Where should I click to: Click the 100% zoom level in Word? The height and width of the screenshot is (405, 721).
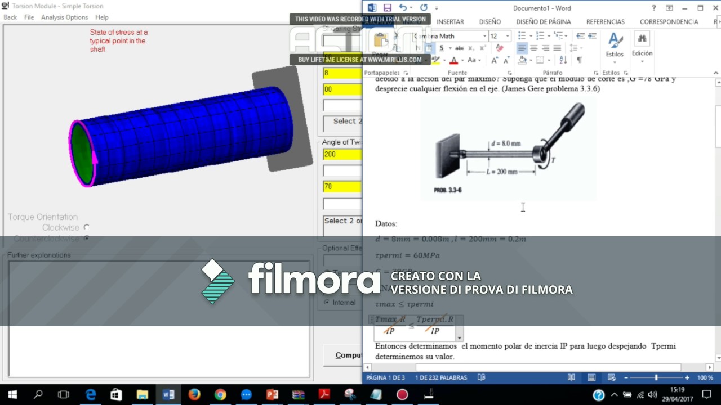click(x=705, y=378)
